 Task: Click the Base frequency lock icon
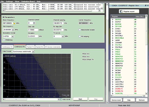pyautogui.click(x=14, y=23)
